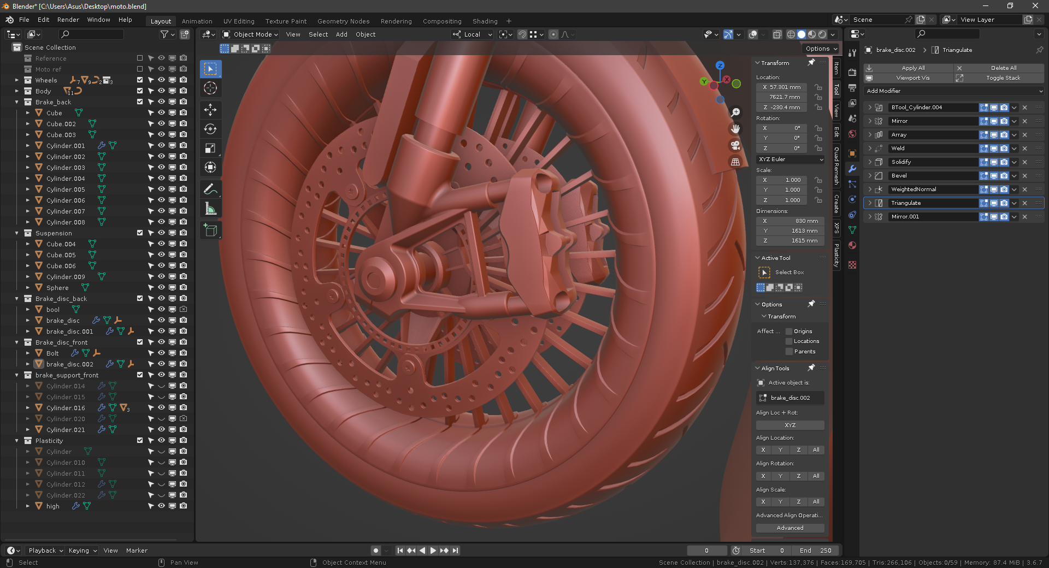The image size is (1049, 568).
Task: Expand the Solidify modifier panel
Action: [x=870, y=162]
